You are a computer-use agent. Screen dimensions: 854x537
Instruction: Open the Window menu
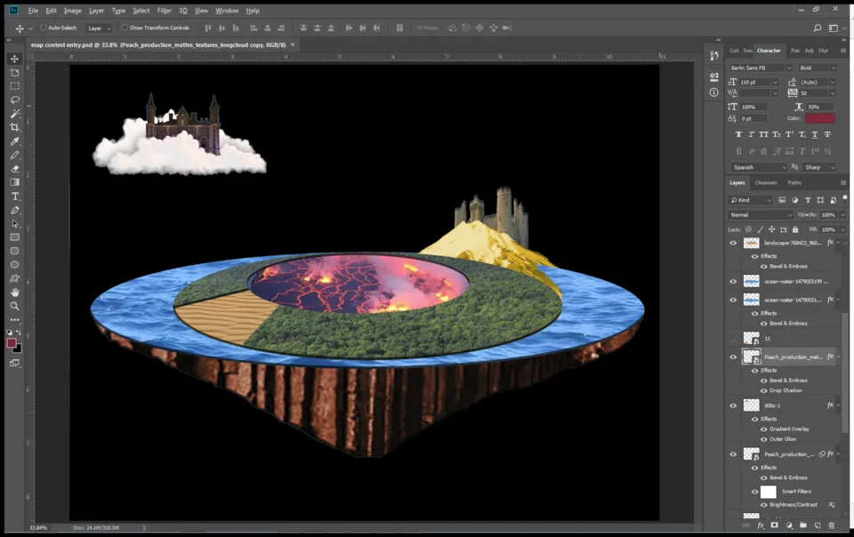[x=227, y=11]
